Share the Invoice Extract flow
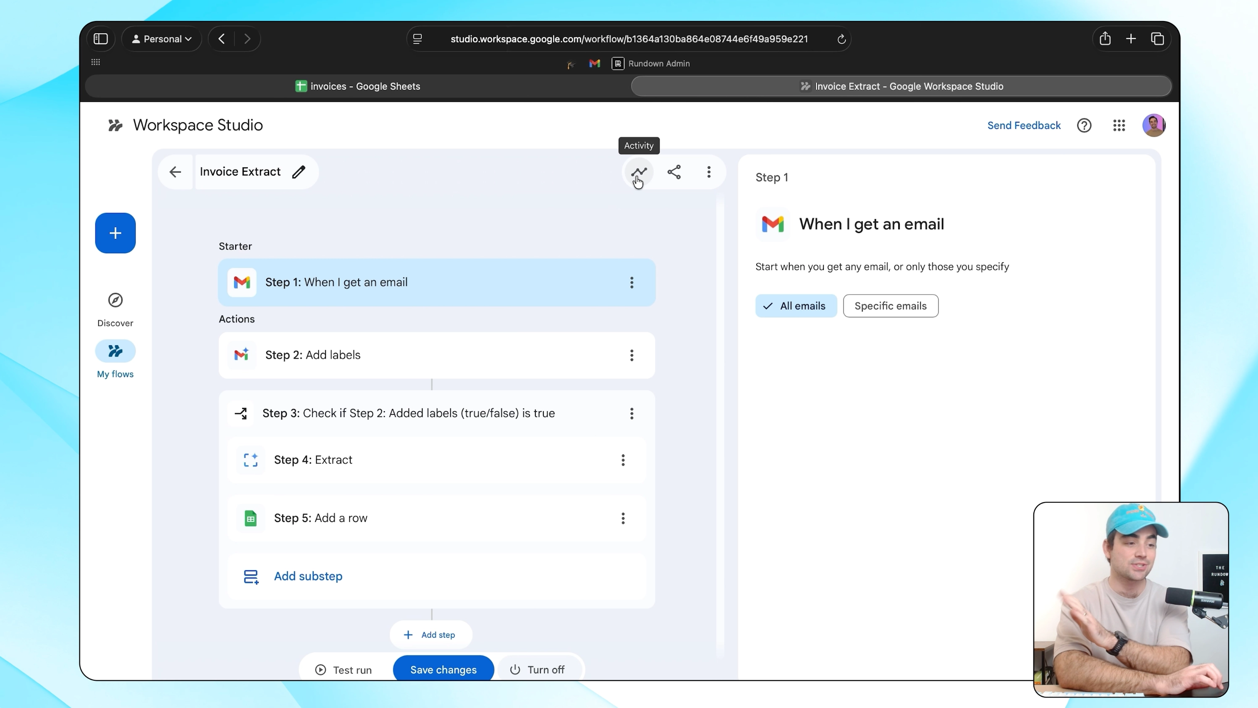 point(674,172)
